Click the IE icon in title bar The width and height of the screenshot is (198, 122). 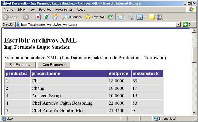pos(3,3)
